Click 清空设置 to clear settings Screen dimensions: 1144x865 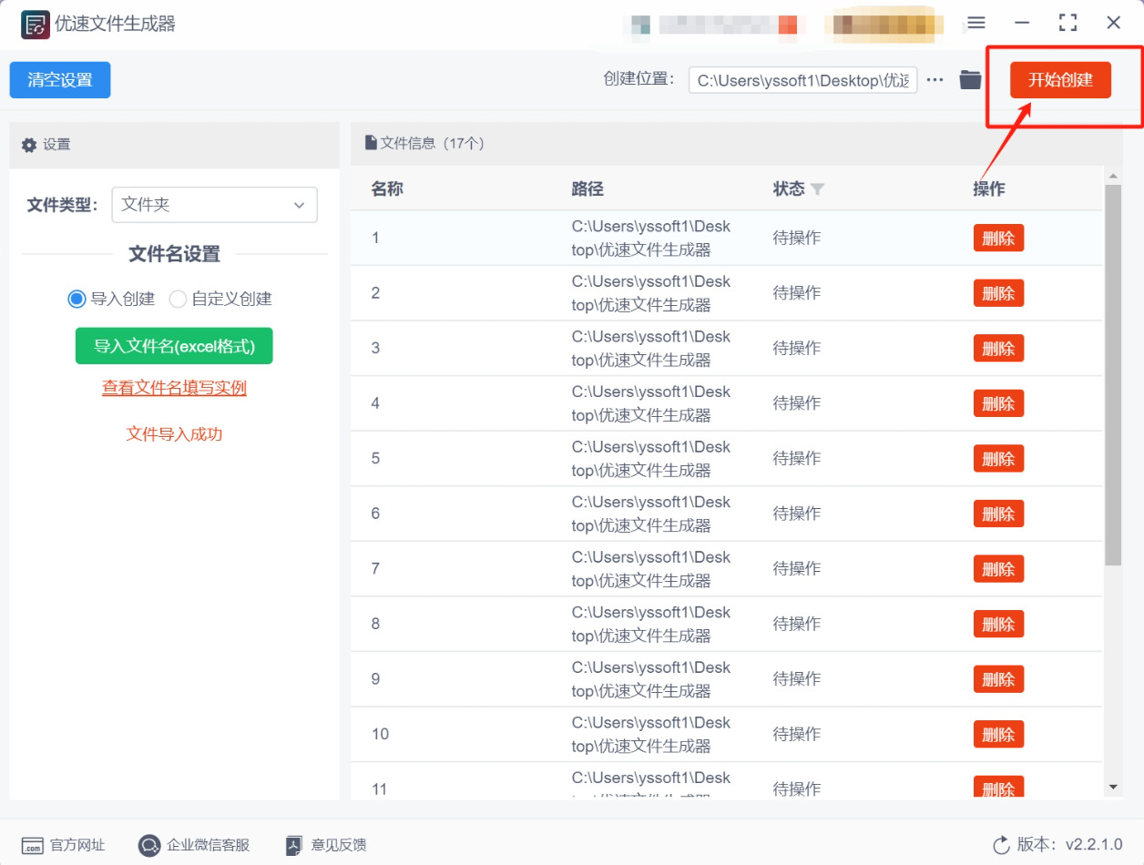[60, 80]
